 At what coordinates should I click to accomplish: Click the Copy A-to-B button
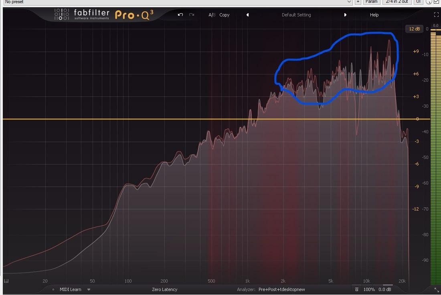pos(225,15)
